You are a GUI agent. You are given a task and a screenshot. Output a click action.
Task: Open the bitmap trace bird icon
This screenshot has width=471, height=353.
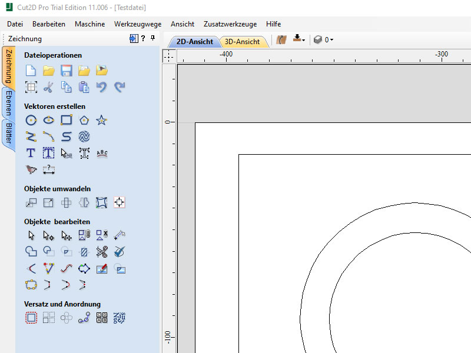tap(31, 169)
